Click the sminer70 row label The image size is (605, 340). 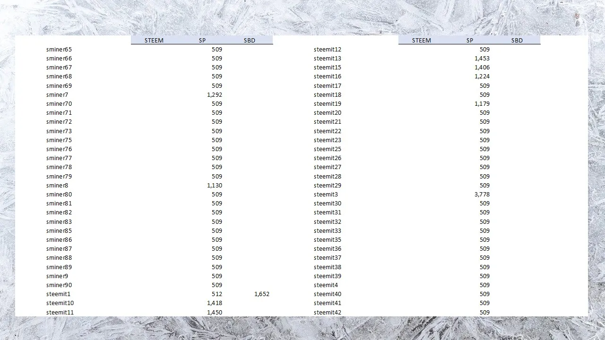(59, 103)
